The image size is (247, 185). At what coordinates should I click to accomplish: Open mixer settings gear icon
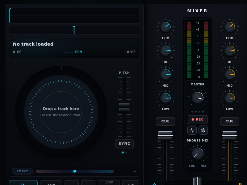tap(203, 130)
